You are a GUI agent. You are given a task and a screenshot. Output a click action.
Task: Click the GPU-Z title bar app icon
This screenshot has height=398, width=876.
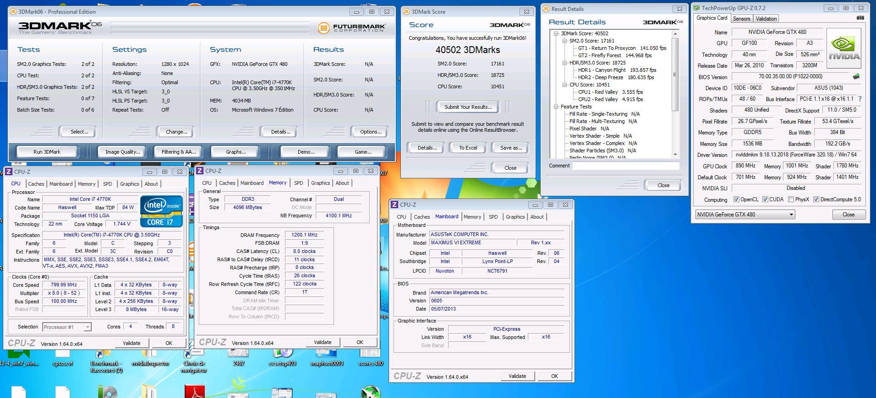coord(697,8)
